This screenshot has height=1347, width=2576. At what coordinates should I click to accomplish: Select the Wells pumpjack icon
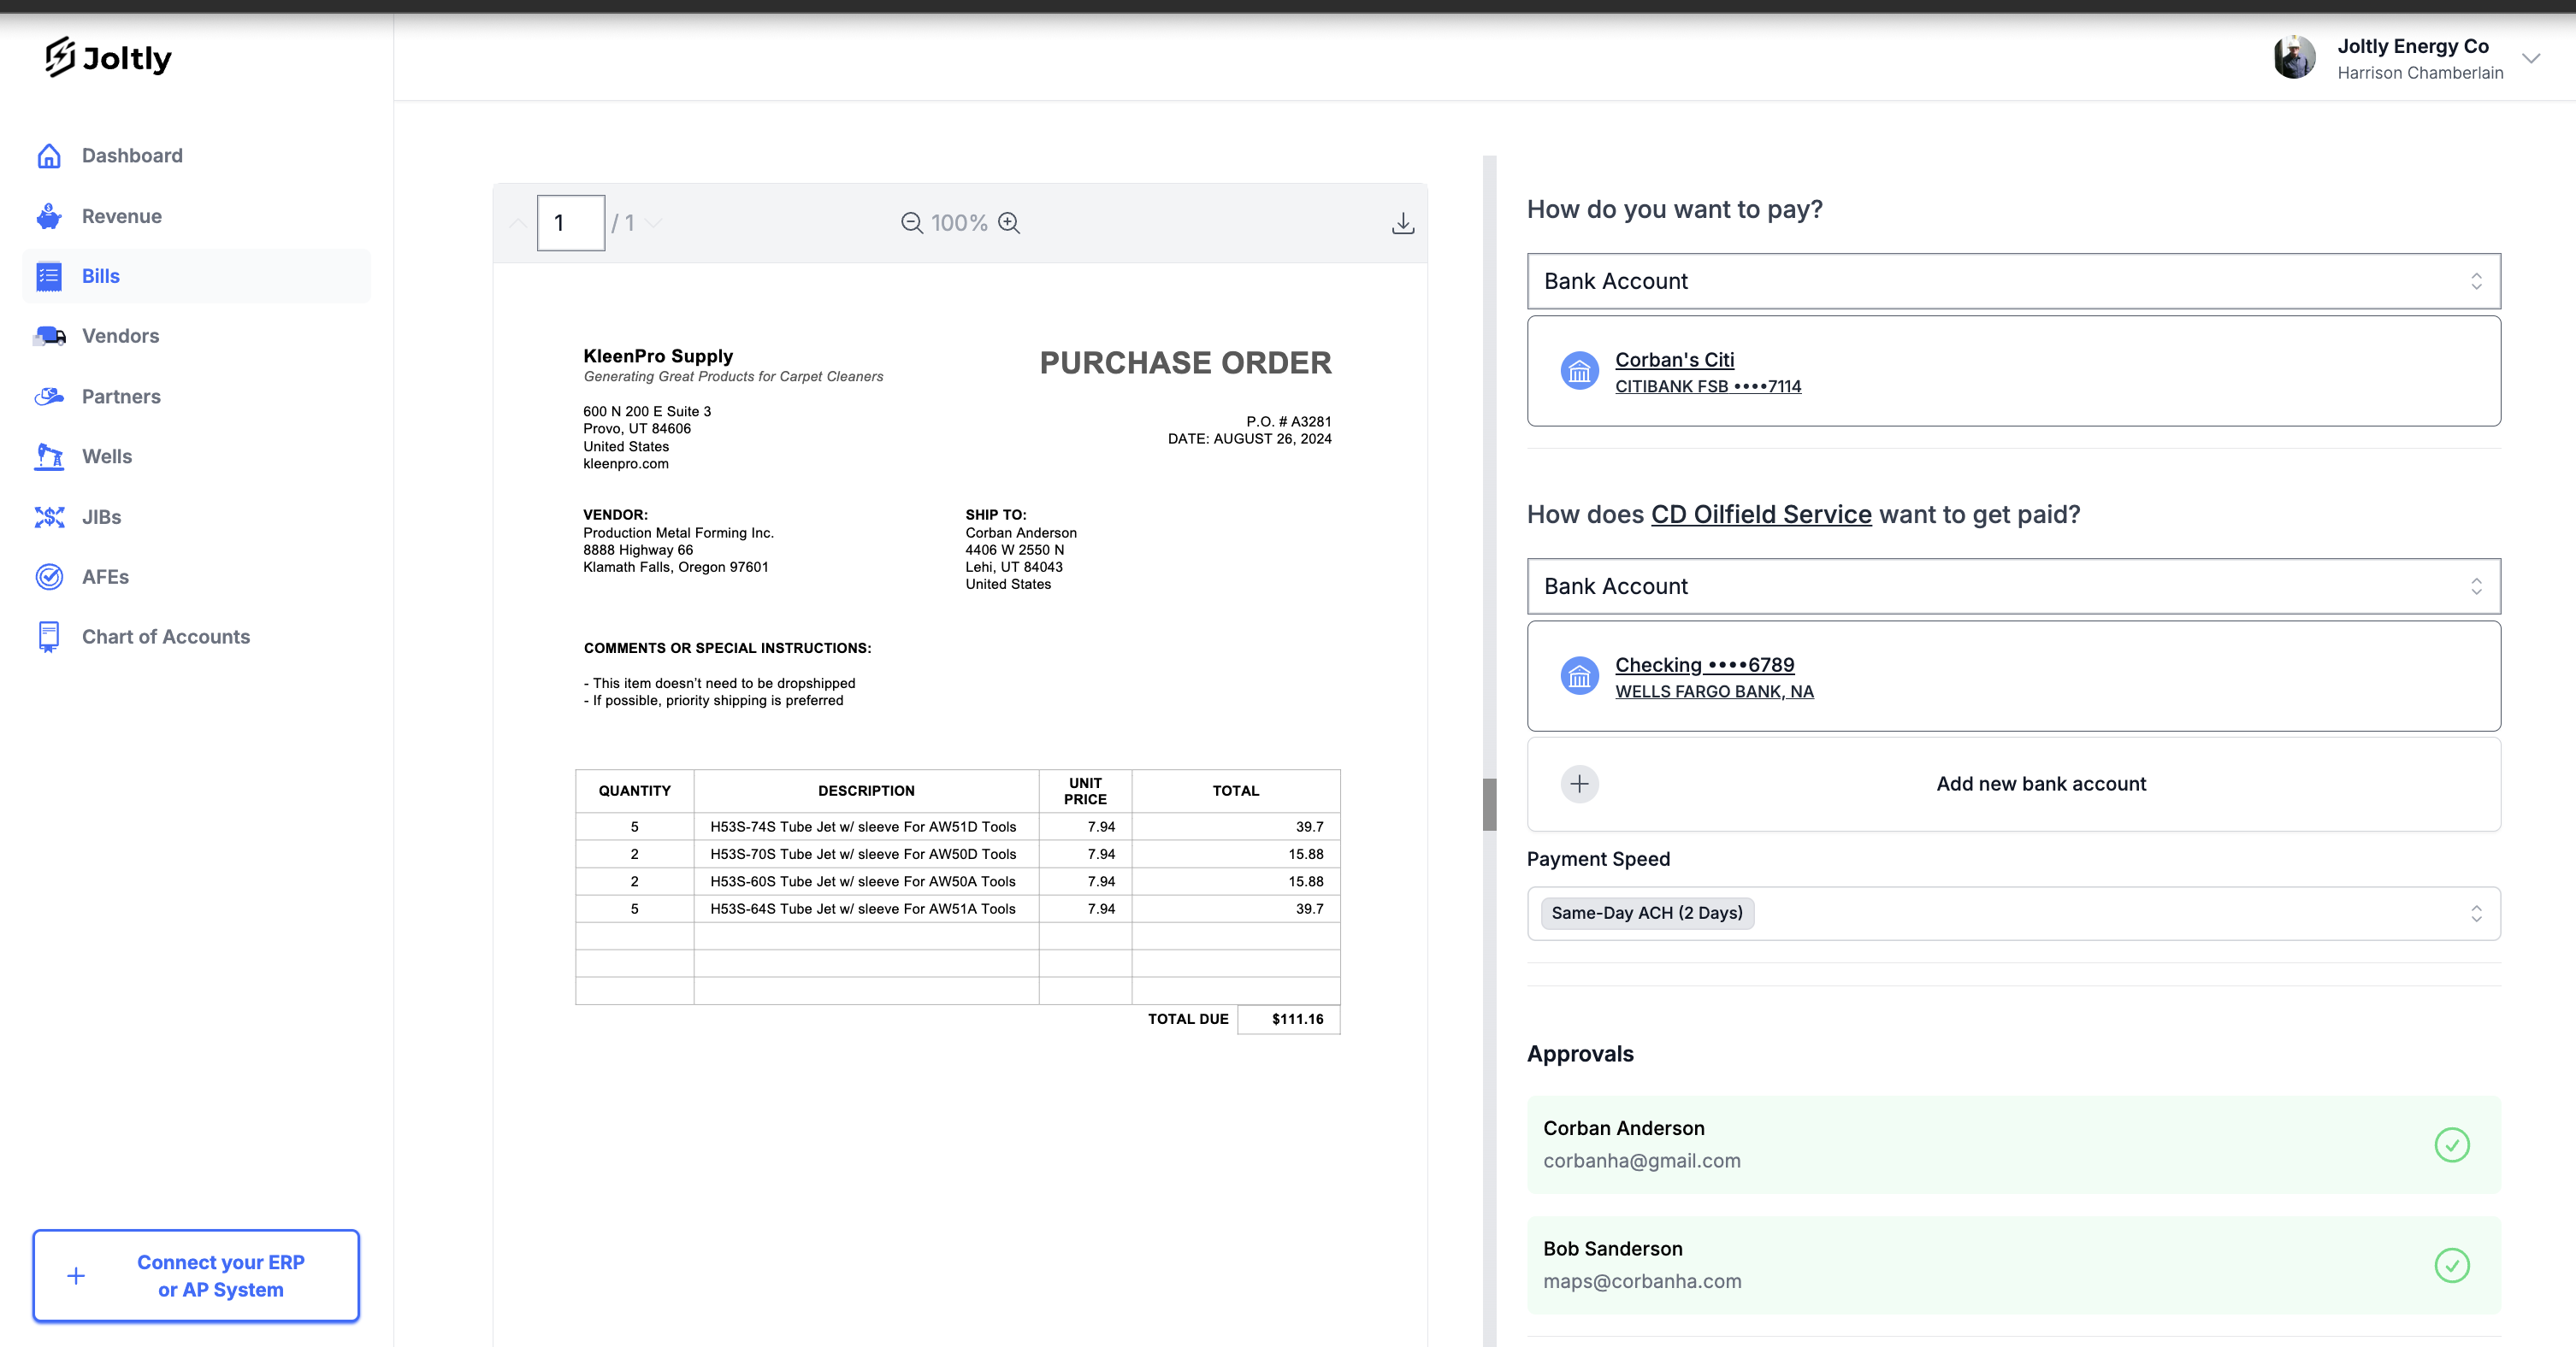[x=48, y=456]
